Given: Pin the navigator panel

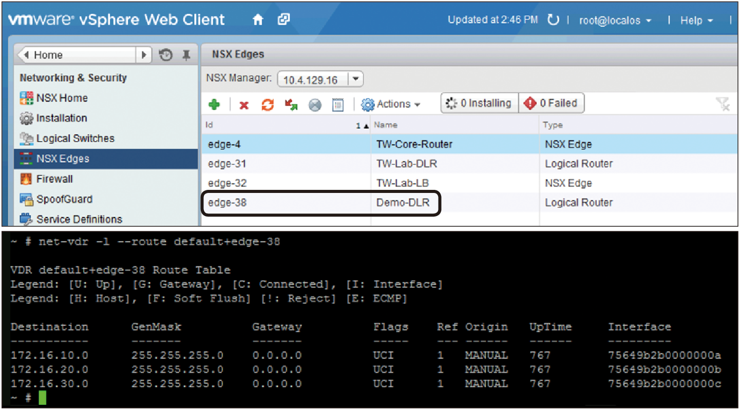Looking at the screenshot, I should (186, 55).
